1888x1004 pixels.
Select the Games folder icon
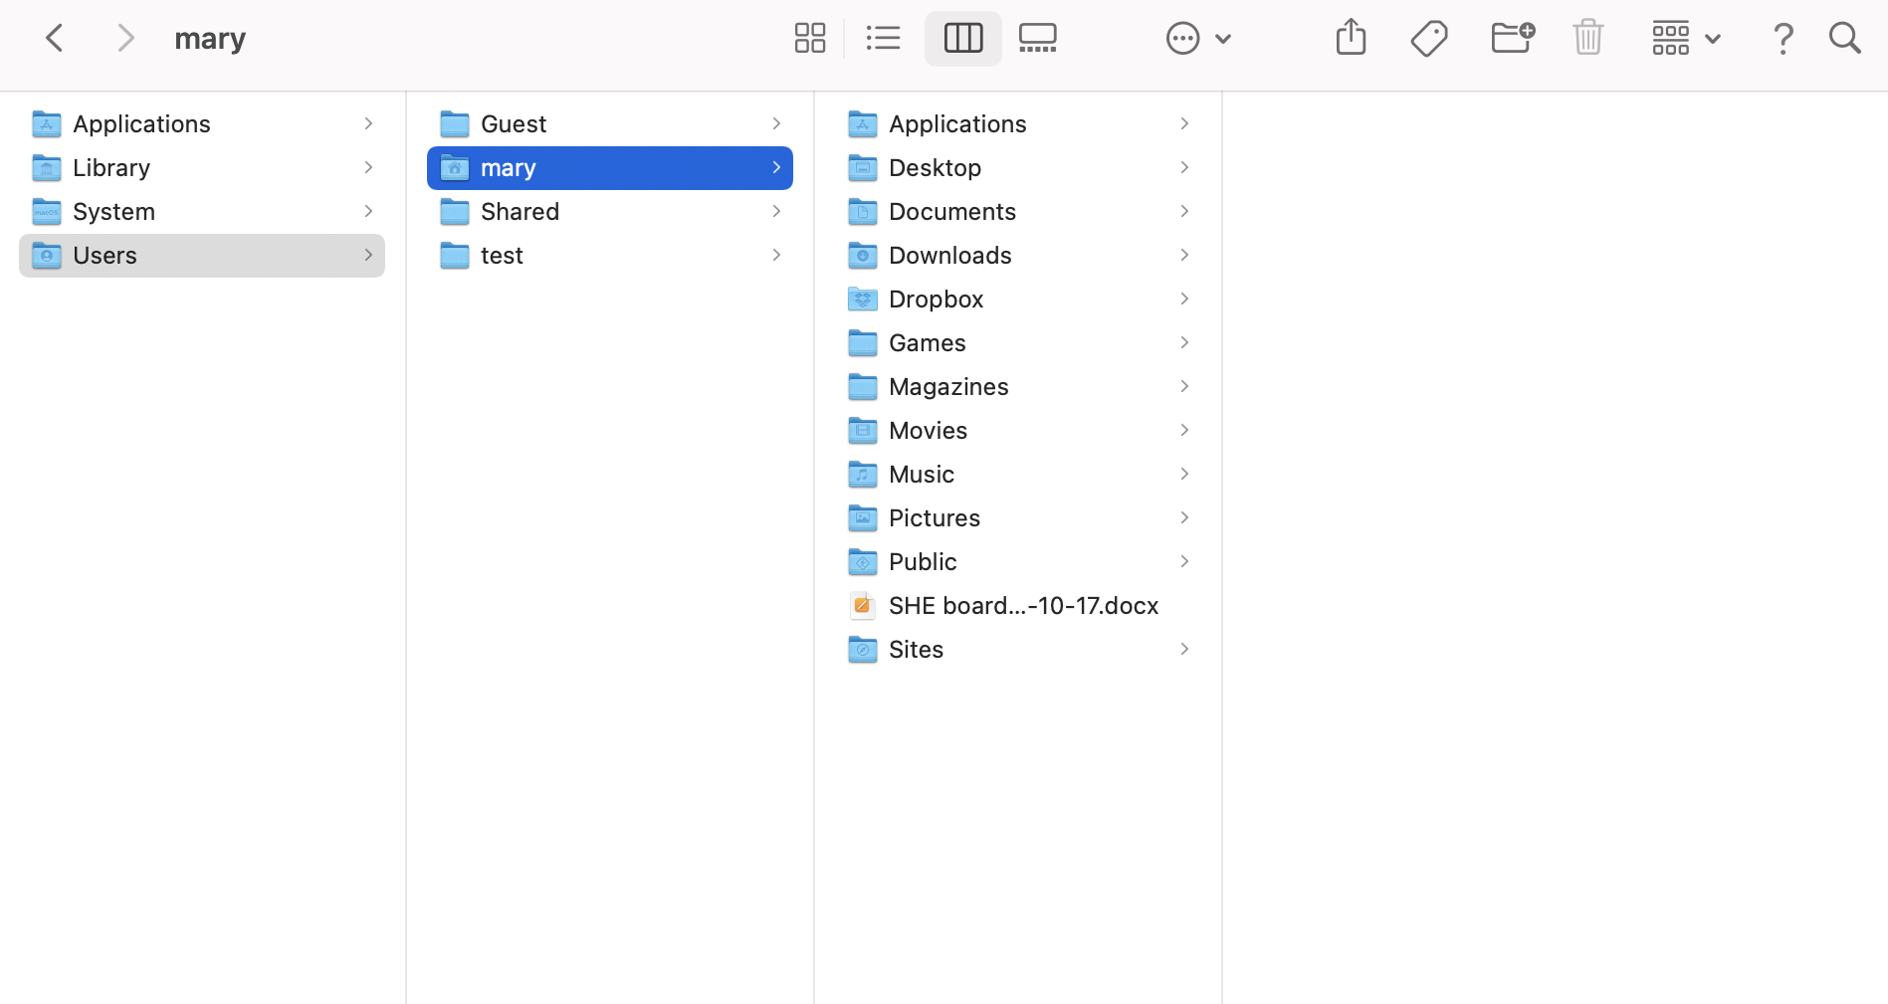(x=863, y=343)
